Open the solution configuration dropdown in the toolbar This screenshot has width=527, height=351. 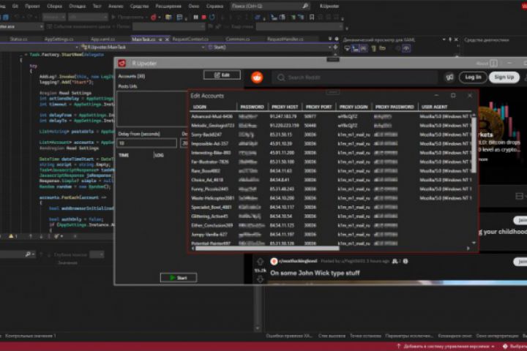53,17
